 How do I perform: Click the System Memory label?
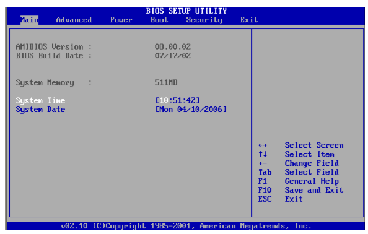[x=54, y=83]
